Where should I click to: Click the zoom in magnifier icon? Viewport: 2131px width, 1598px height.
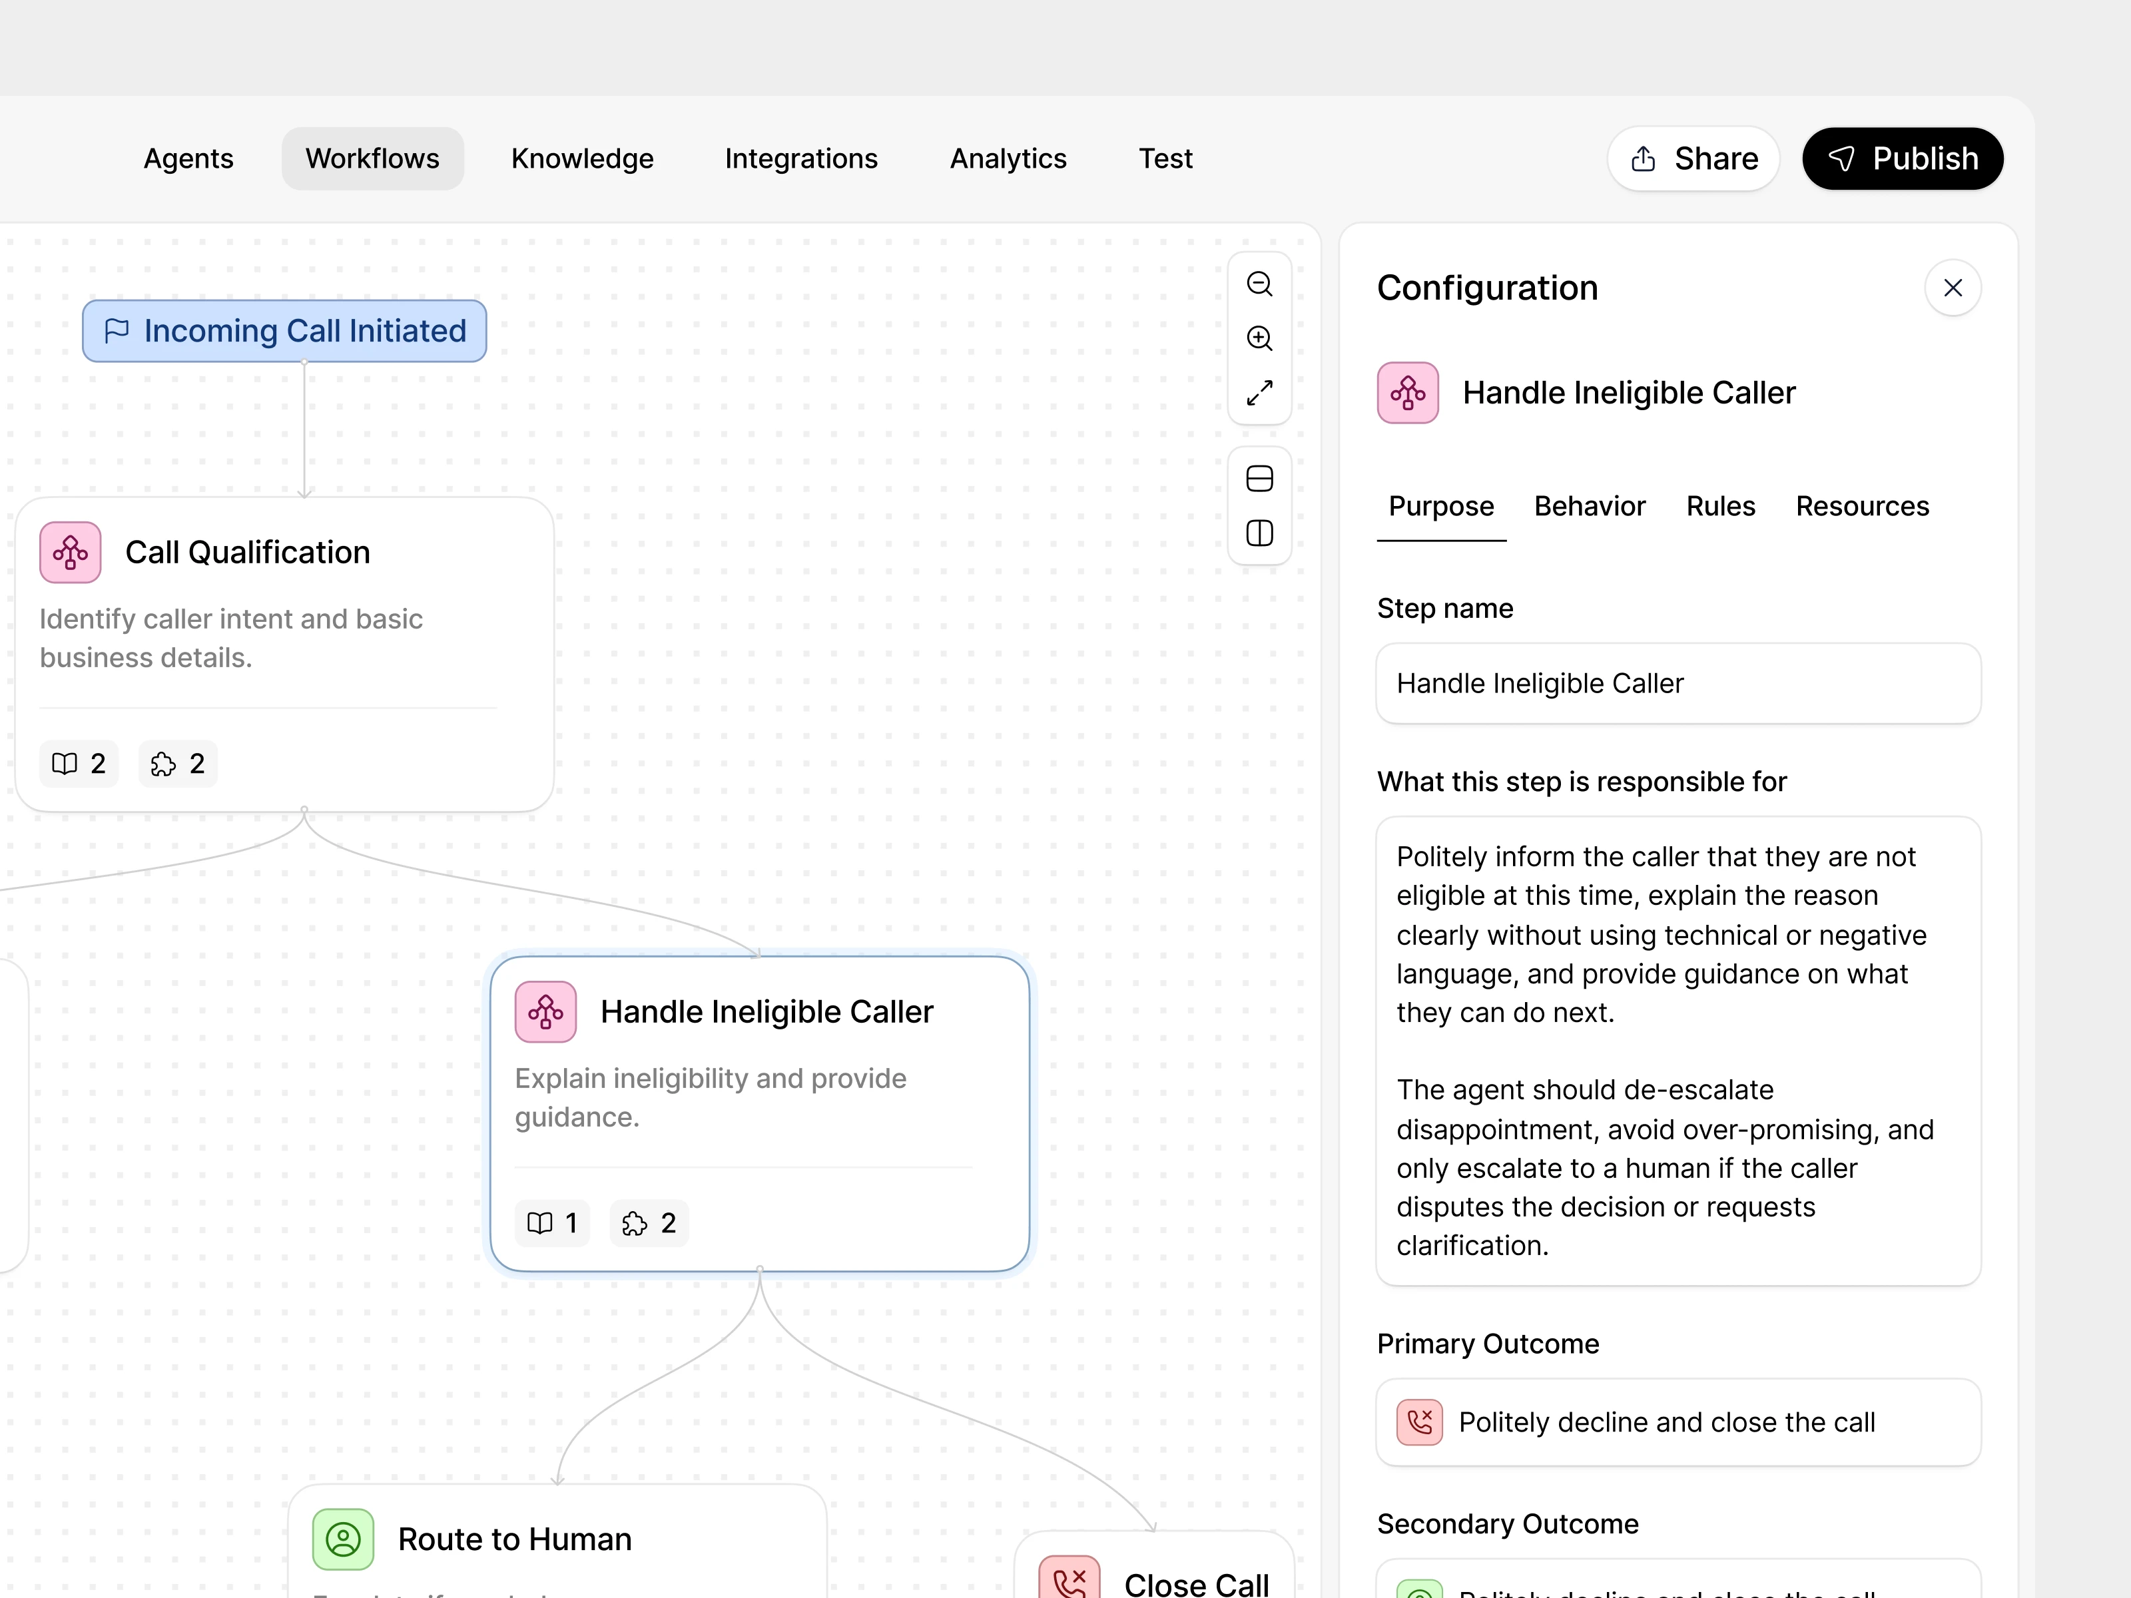pos(1259,338)
